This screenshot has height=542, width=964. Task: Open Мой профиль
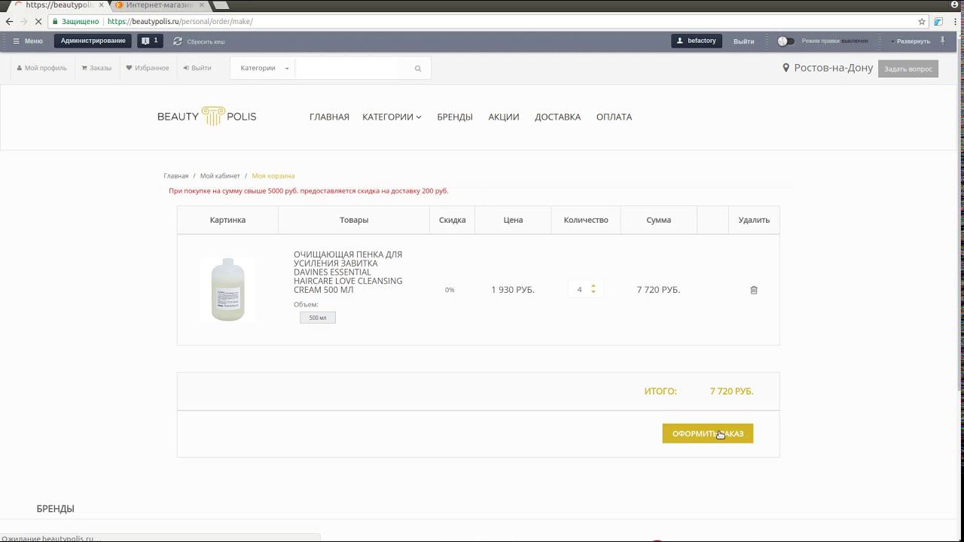point(41,68)
